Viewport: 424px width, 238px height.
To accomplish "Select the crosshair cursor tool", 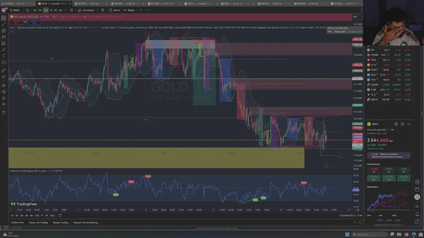I will pyautogui.click(x=4, y=18).
